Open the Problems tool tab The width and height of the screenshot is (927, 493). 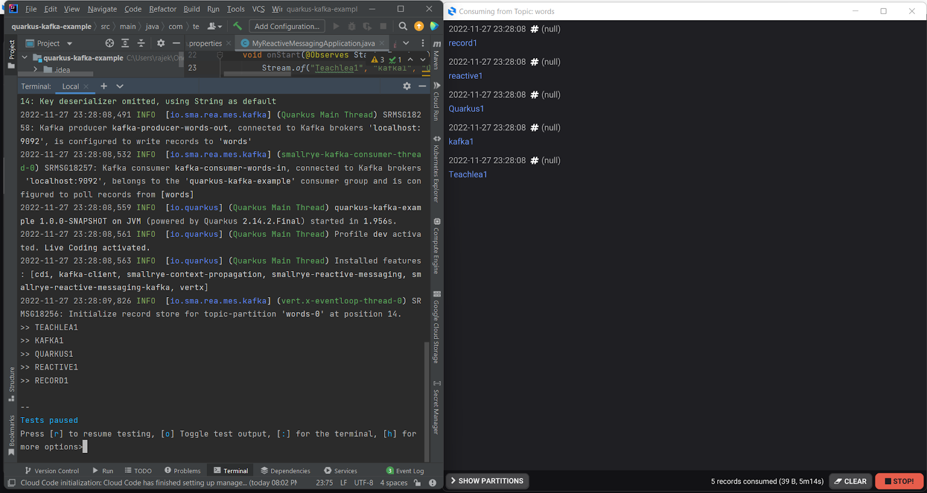(x=183, y=470)
